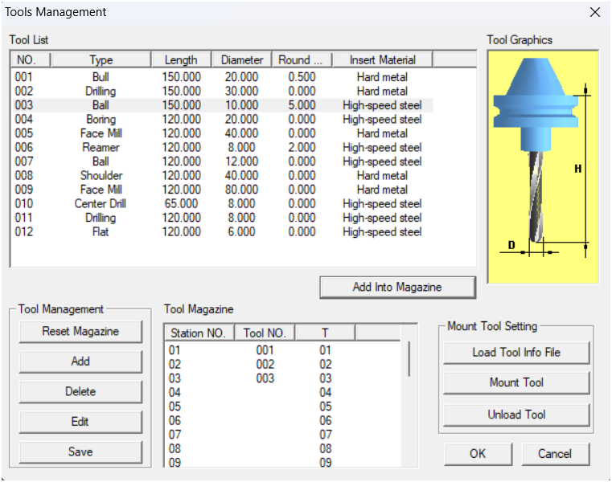Screen dimensions: 612x482
Task: Click the Round column header
Action: [x=302, y=60]
